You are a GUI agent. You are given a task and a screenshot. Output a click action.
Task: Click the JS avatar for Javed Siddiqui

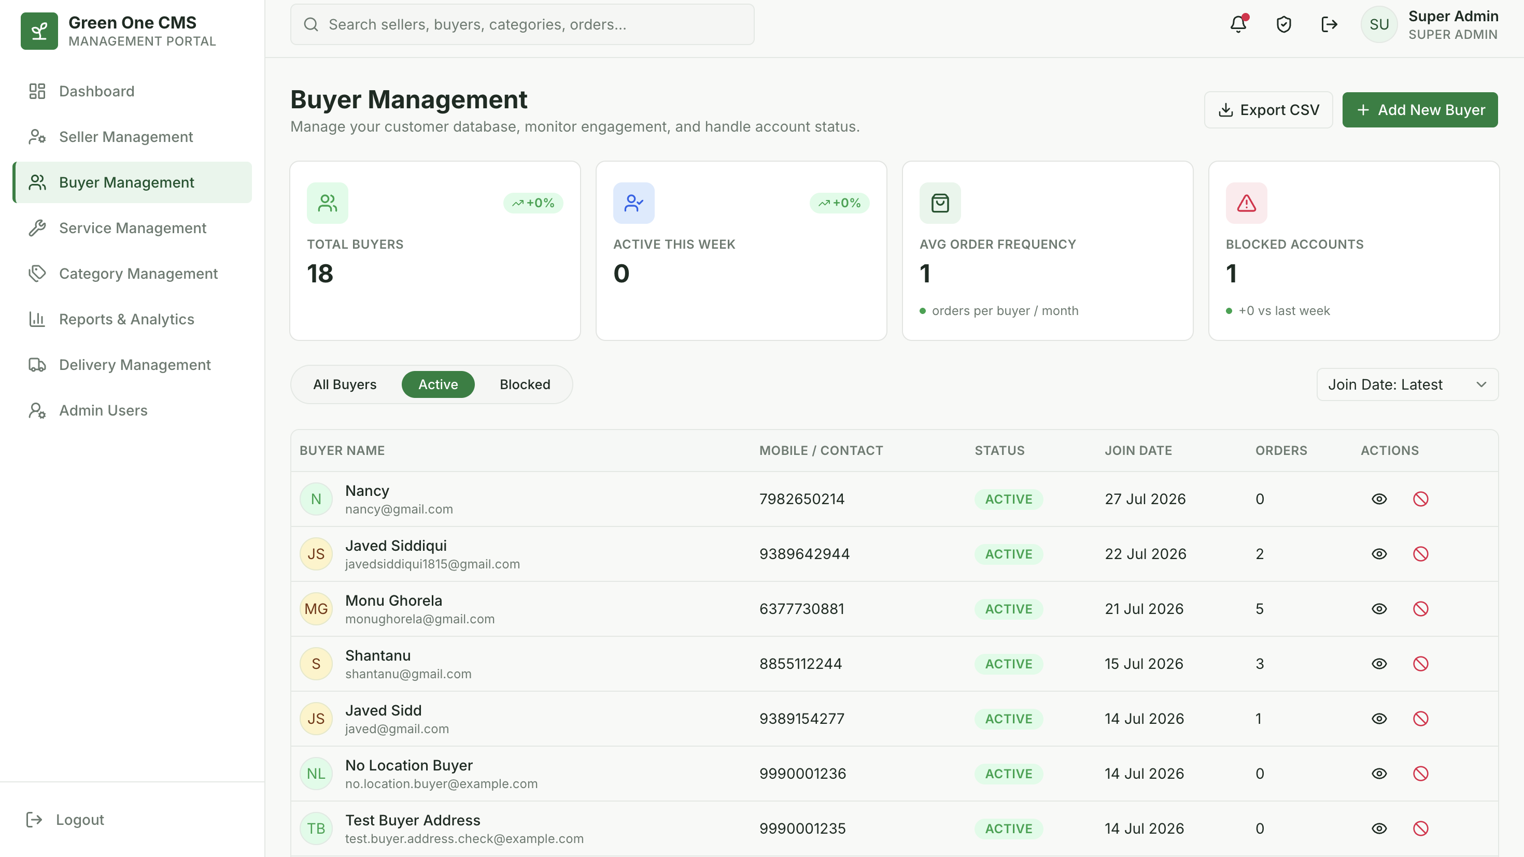coord(316,554)
